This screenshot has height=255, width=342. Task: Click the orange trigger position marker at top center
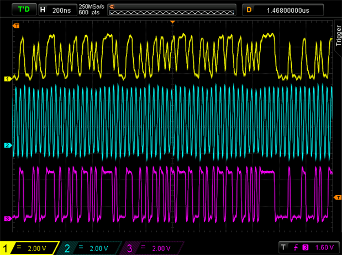tap(172, 21)
